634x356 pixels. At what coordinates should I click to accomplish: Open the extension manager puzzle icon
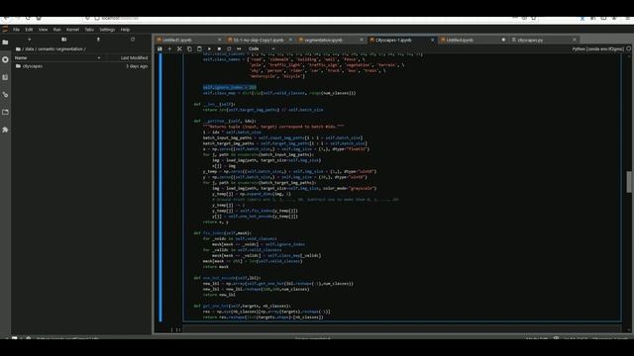coord(5,130)
